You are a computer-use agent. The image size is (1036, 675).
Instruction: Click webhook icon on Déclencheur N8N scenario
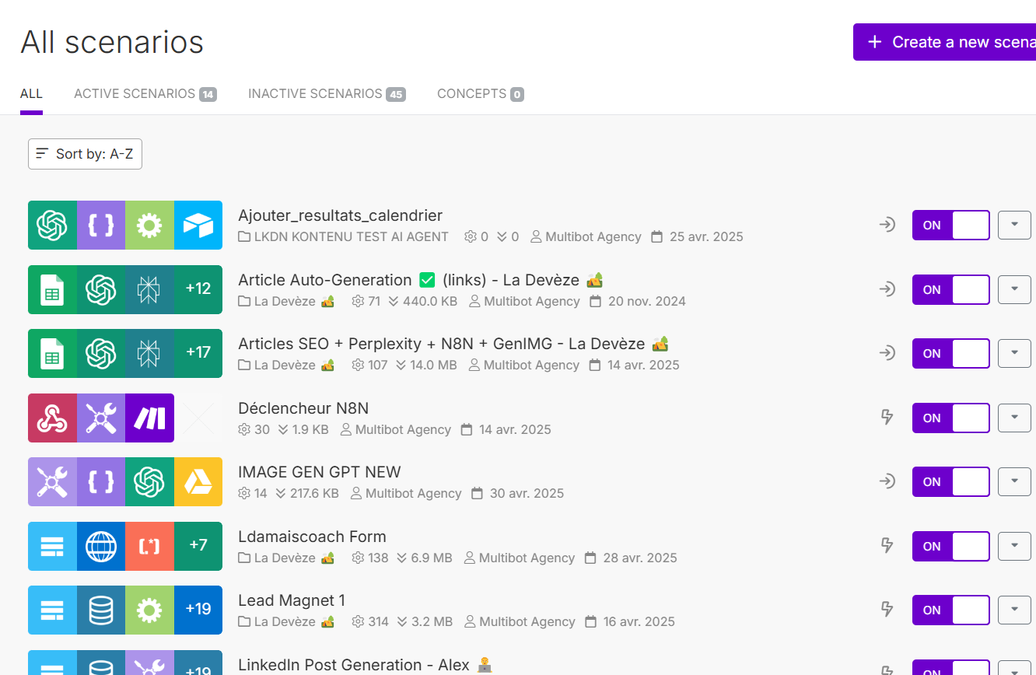pyautogui.click(x=52, y=418)
